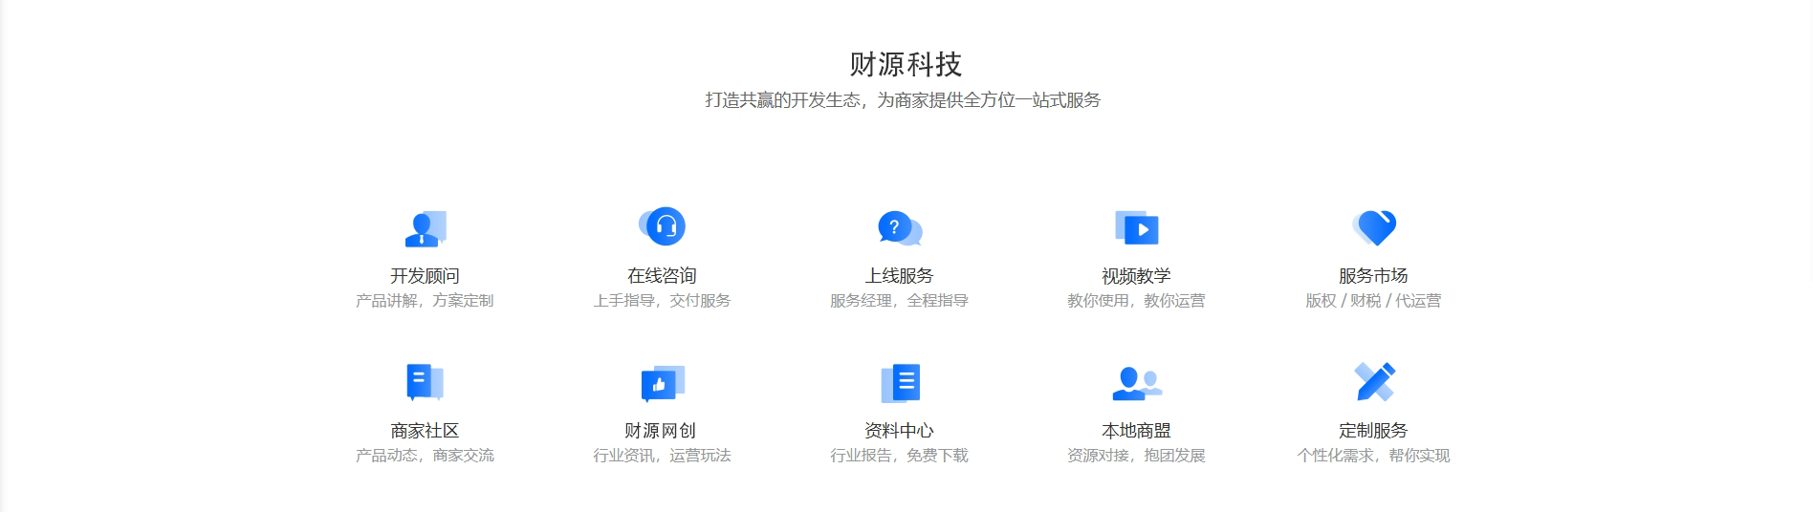Viewport: 1813px width, 512px height.
Task: Click text 版权 / 财税 / 代运营
Action: pos(1373,300)
